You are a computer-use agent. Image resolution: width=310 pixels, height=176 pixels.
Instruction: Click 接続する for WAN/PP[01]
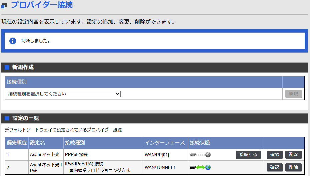(248, 155)
